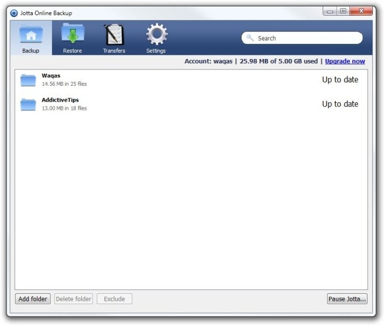Switch to the Backup tab label
Screen dimensions: 385x326
coord(31,51)
